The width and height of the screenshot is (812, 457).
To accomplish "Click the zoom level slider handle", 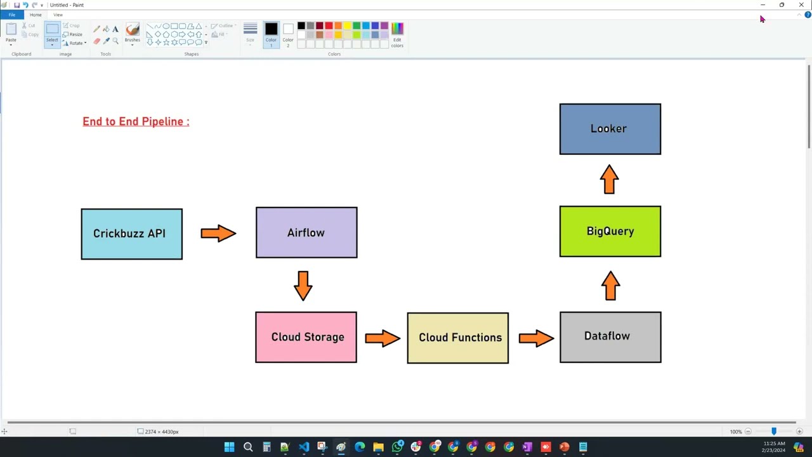I will [x=774, y=432].
